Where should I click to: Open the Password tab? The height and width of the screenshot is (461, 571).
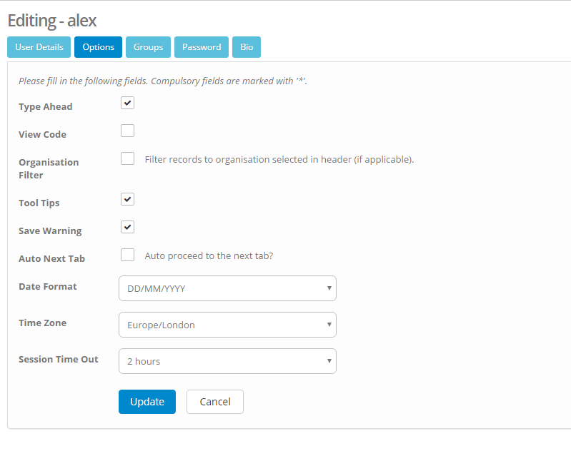coord(202,47)
